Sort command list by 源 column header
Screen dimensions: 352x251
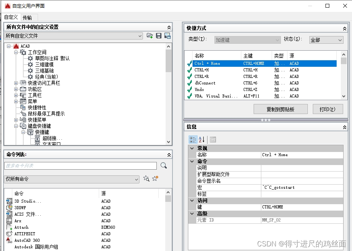click(x=129, y=193)
